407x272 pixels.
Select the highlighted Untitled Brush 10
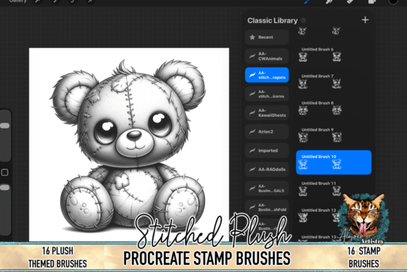click(x=334, y=162)
